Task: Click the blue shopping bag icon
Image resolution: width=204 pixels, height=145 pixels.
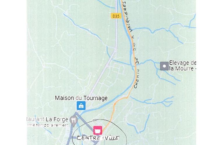Action: (81, 106)
